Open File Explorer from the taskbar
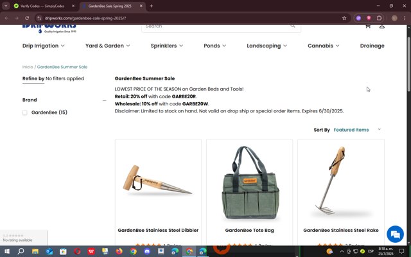Viewport: 411px width, 257px height. (x=35, y=251)
